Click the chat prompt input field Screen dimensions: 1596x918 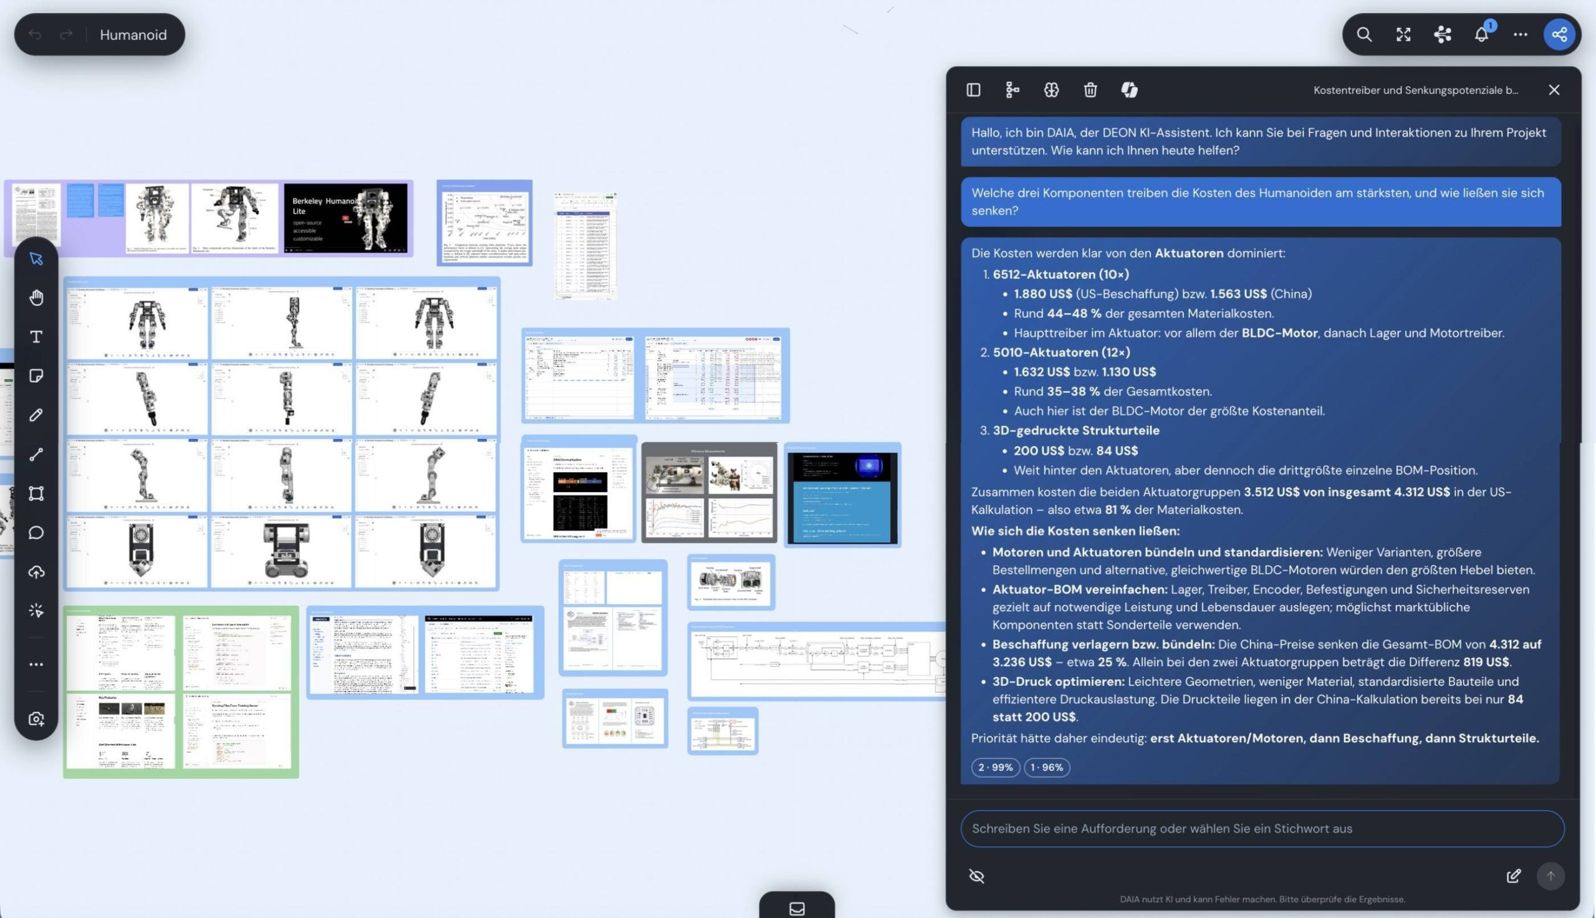tap(1262, 828)
